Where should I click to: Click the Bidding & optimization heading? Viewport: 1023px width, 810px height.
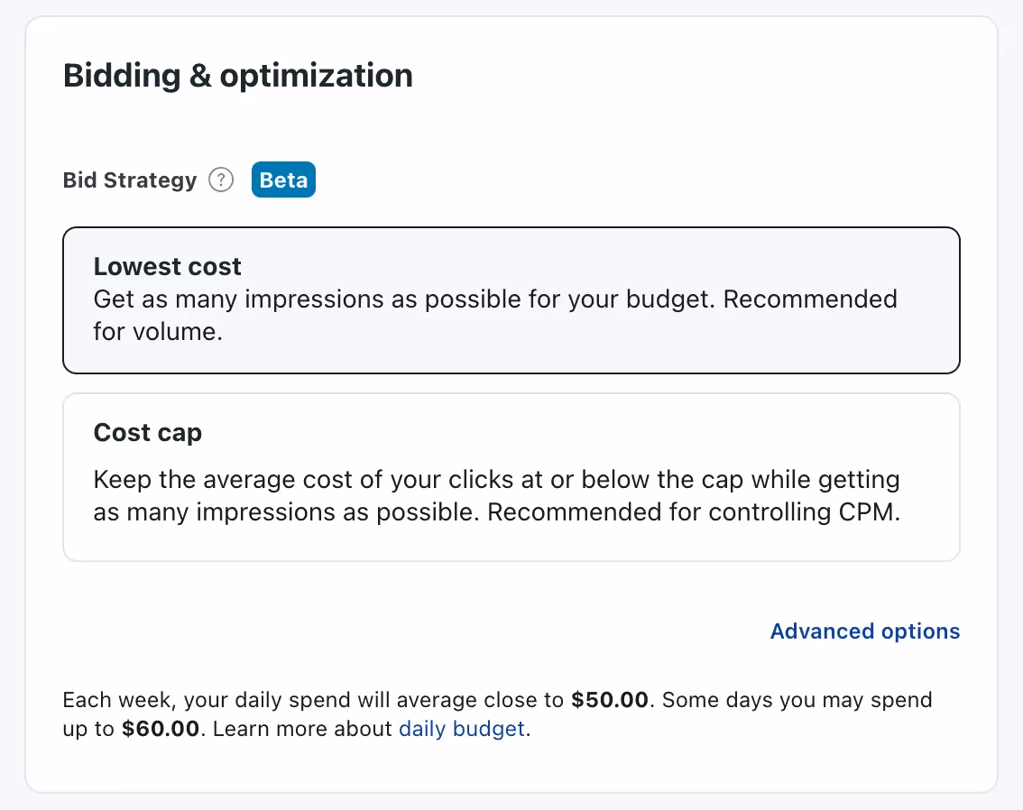[238, 76]
